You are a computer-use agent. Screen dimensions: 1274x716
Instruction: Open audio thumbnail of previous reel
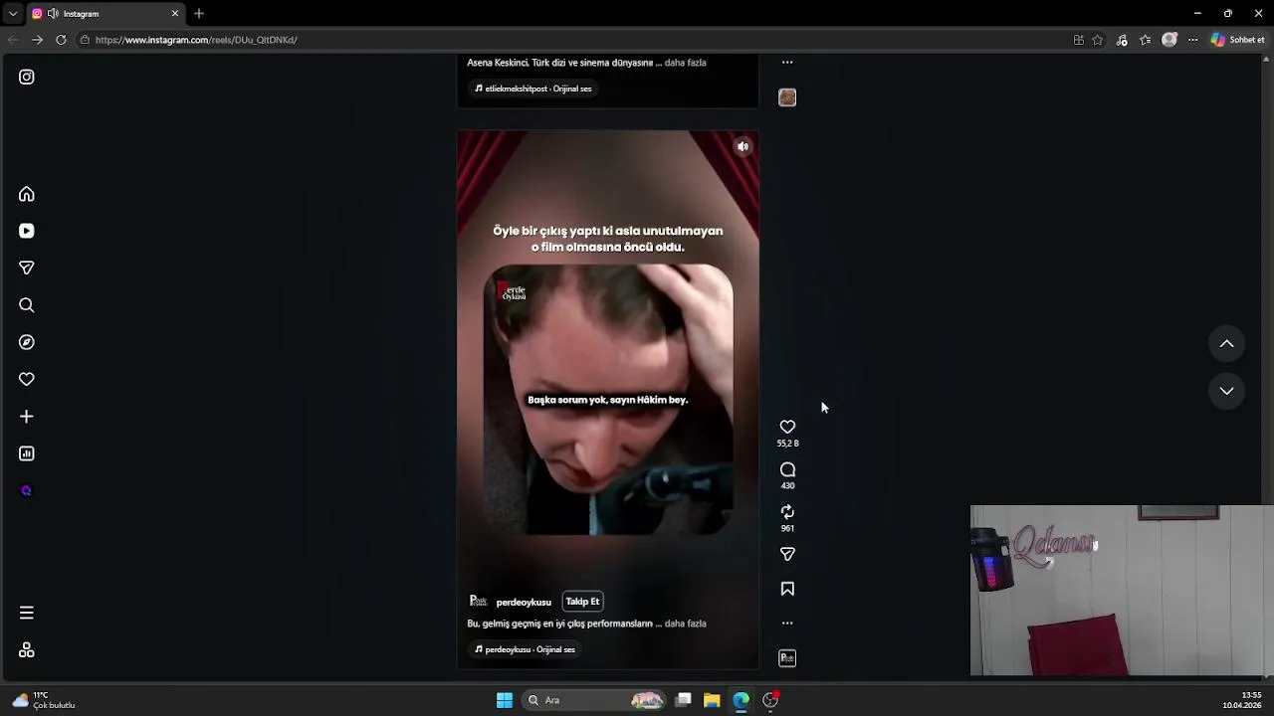coord(787,97)
